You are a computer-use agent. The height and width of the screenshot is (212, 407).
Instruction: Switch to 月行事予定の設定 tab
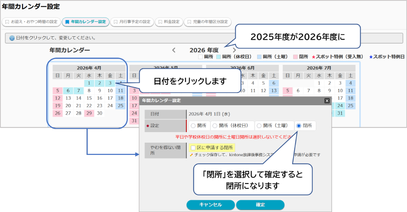click(x=132, y=22)
